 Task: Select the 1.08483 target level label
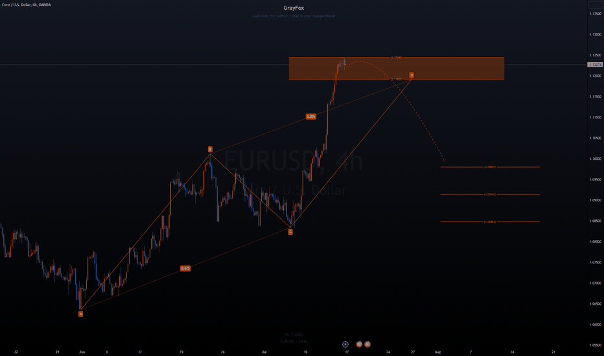click(x=490, y=221)
